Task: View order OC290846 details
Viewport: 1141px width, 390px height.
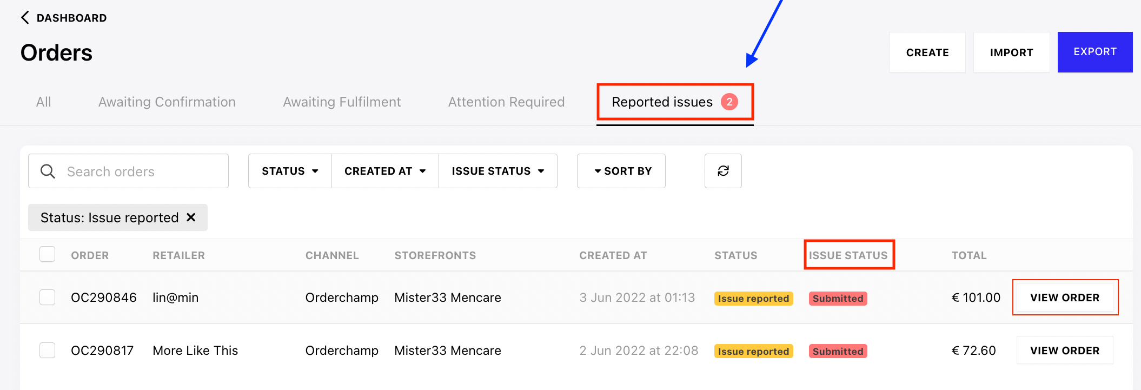Action: pyautogui.click(x=1065, y=298)
